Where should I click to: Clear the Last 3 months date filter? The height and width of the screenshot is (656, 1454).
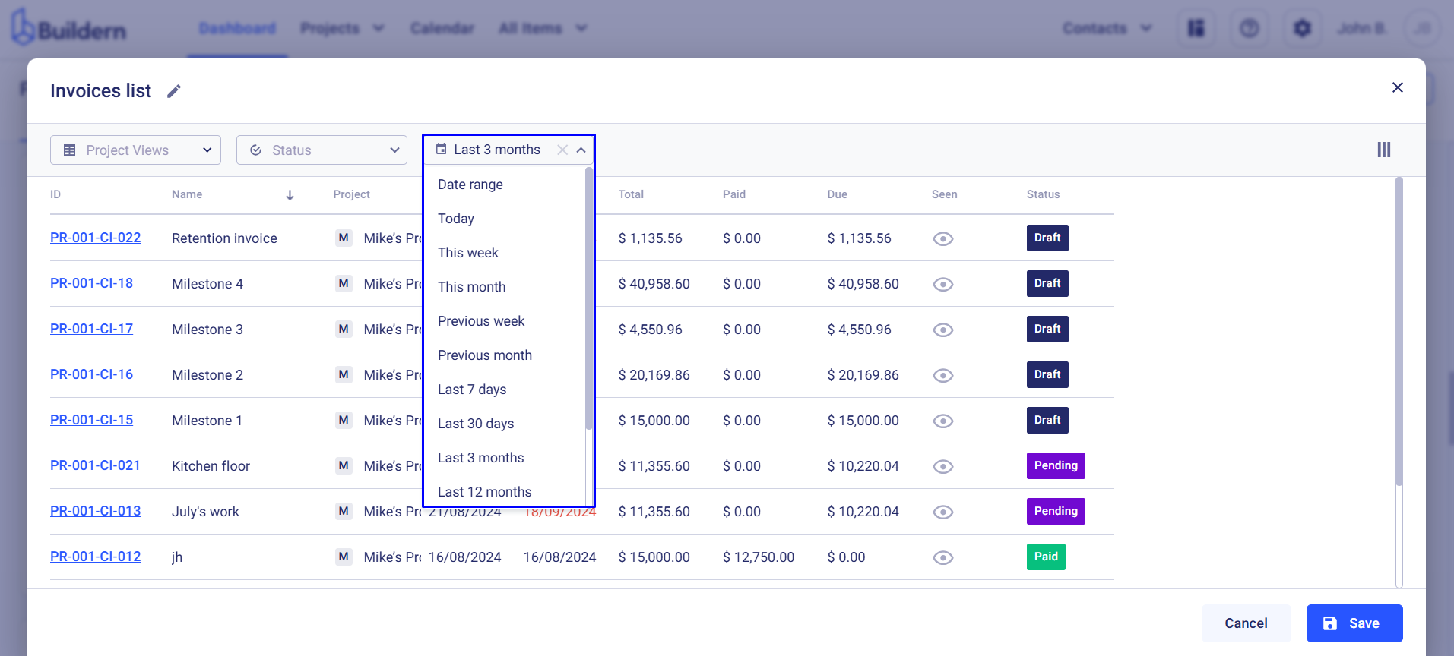(562, 150)
